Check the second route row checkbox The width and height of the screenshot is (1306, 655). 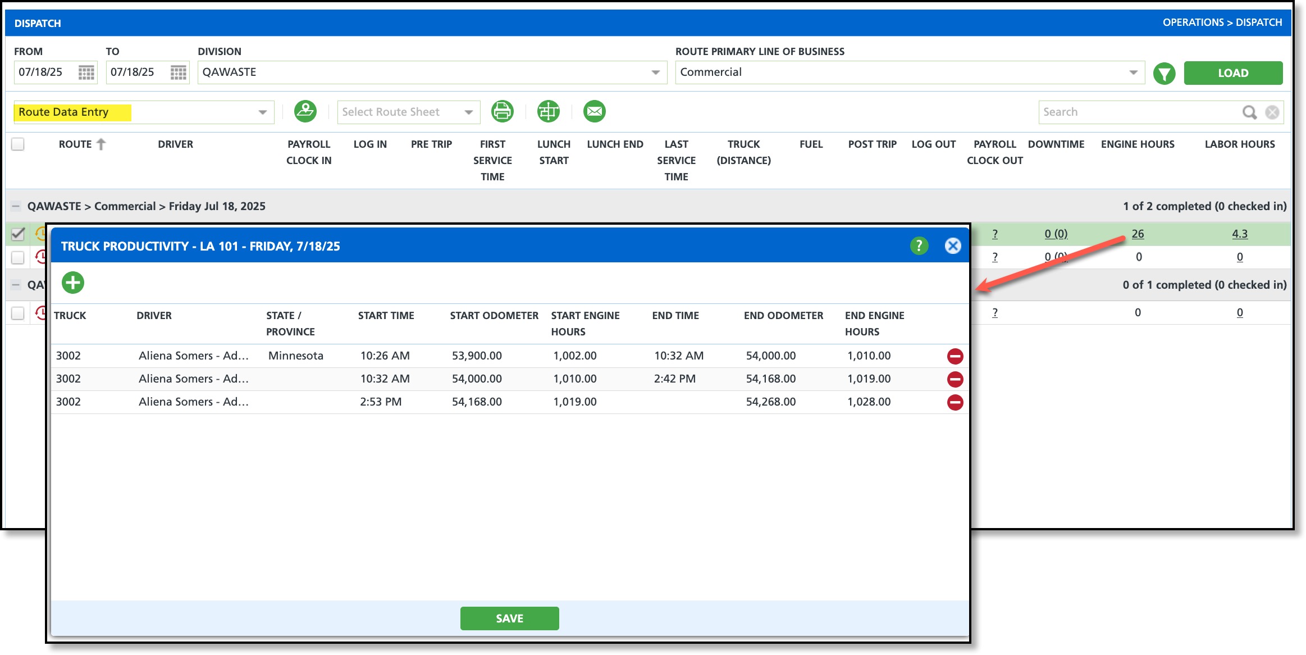[18, 257]
